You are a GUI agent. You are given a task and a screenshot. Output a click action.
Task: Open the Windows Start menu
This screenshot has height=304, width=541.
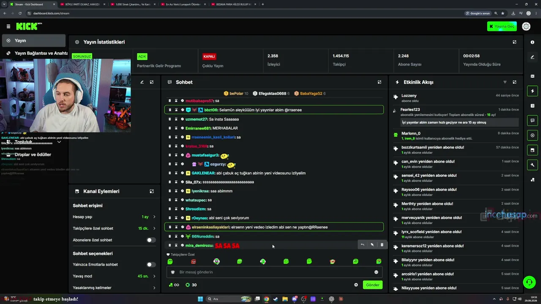(200, 299)
